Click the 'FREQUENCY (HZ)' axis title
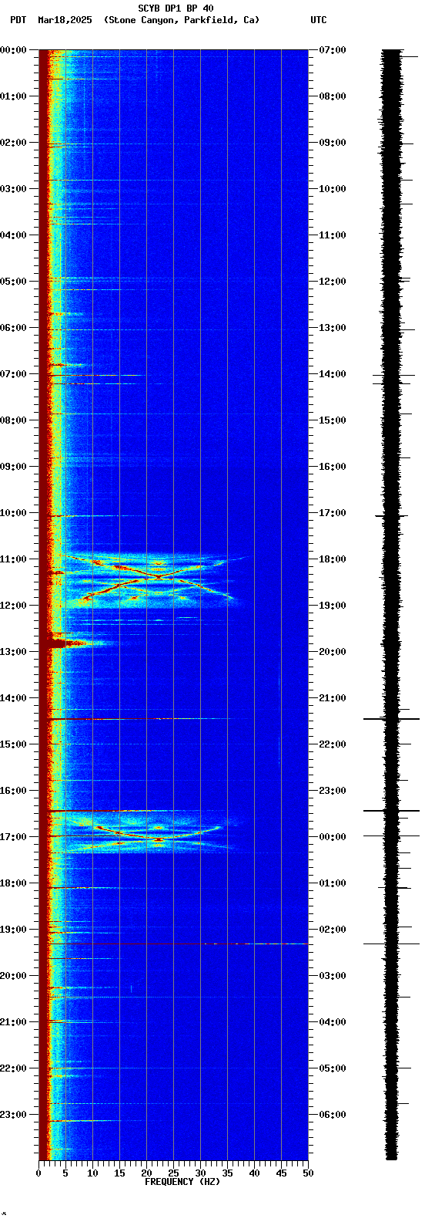The width and height of the screenshot is (425, 1222). tap(182, 1182)
